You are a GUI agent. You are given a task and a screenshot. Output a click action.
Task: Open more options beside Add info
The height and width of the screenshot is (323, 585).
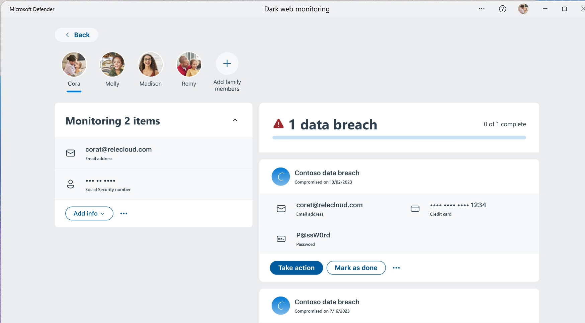tap(124, 213)
